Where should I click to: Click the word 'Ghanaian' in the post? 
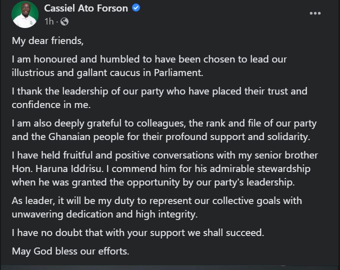click(69, 137)
